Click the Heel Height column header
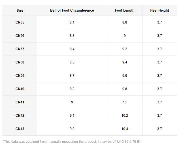This screenshot has height=149, width=183. point(159,10)
